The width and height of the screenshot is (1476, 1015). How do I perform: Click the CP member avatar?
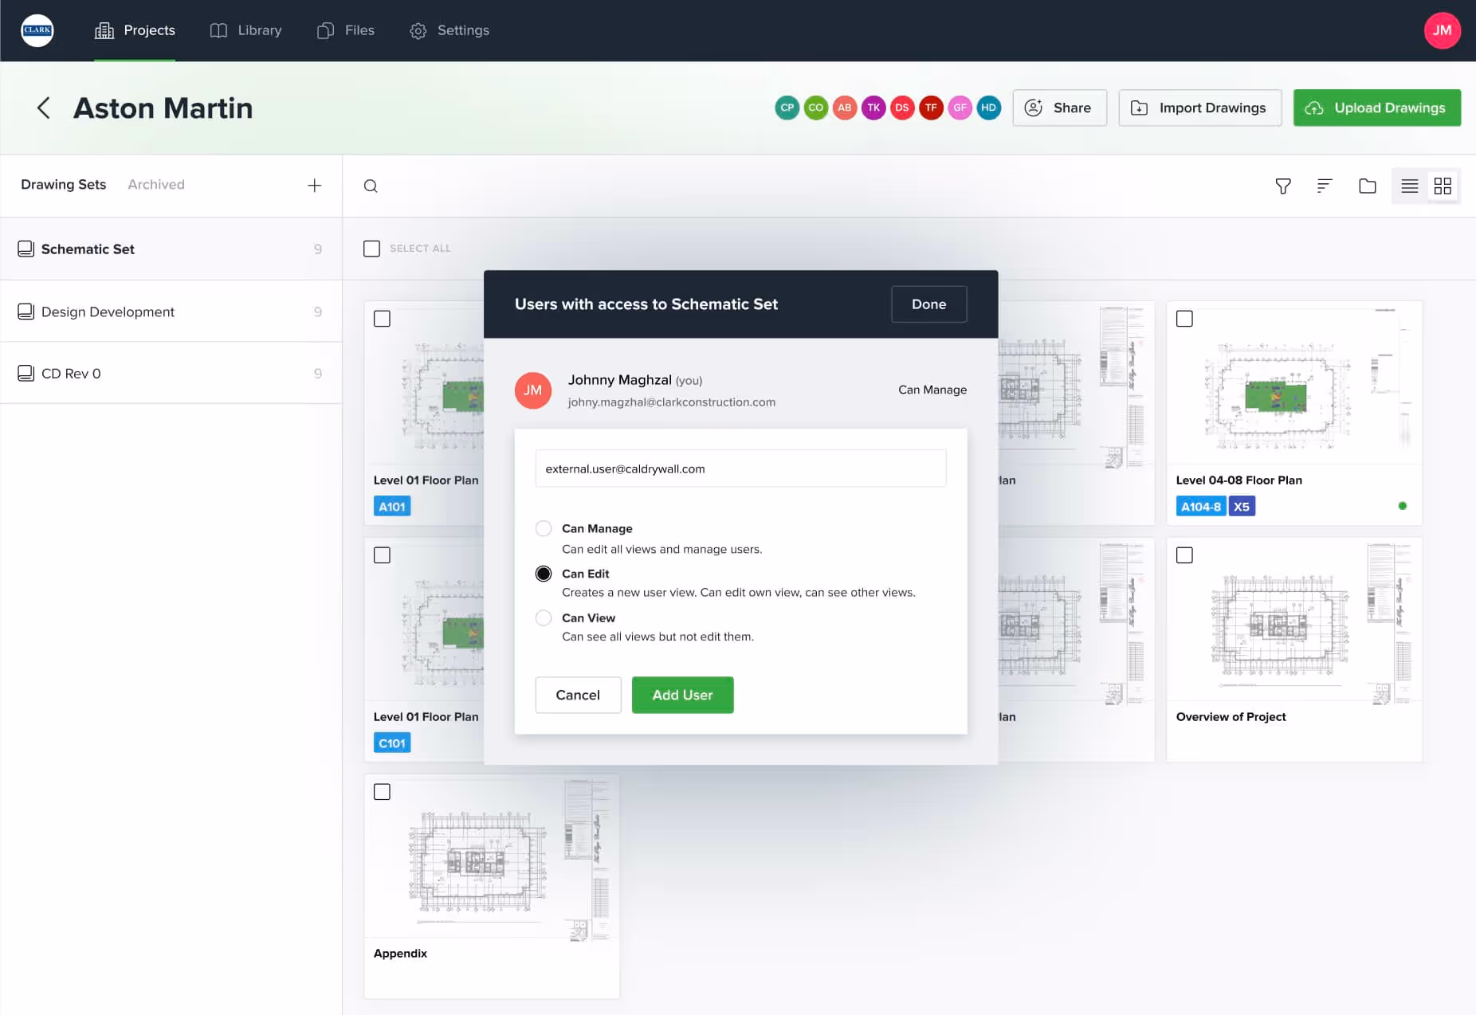tap(787, 108)
